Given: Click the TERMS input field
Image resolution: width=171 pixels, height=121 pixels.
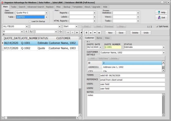Looking at the screenshot, I should 133,75.
